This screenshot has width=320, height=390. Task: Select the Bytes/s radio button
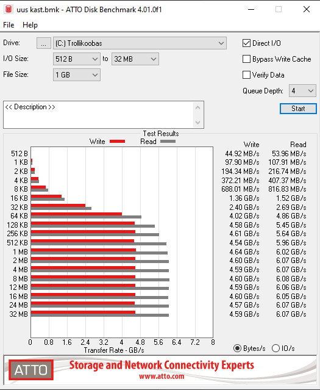(x=237, y=348)
